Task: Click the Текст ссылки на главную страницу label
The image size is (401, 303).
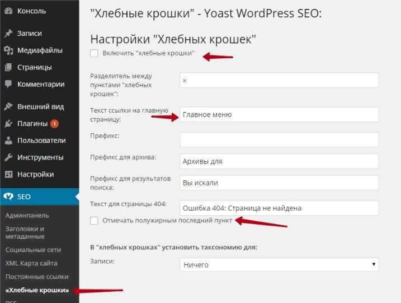Action: tap(129, 115)
